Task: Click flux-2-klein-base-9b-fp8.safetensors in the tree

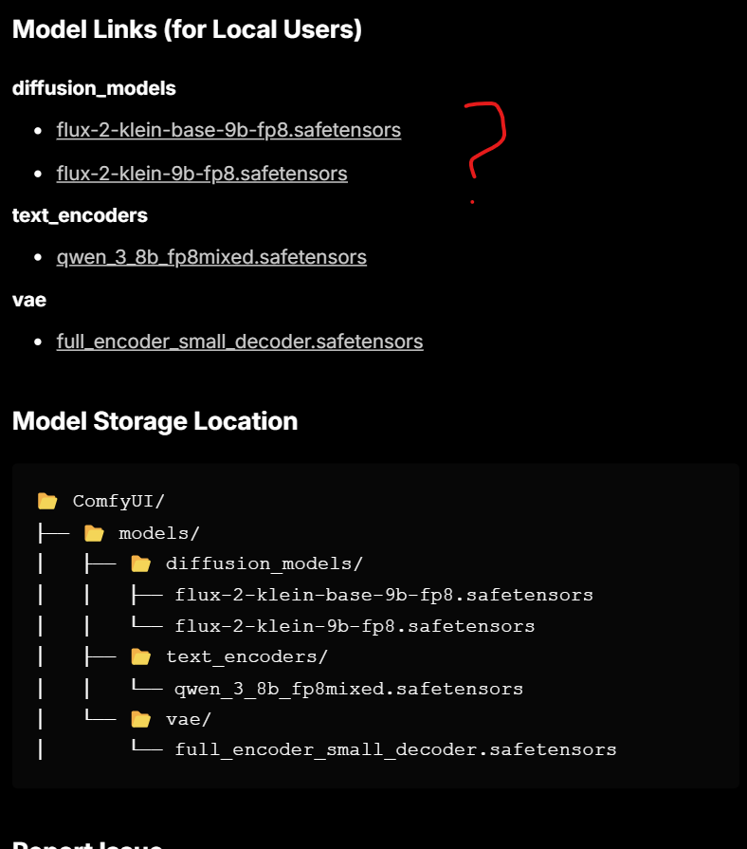Action: (384, 595)
